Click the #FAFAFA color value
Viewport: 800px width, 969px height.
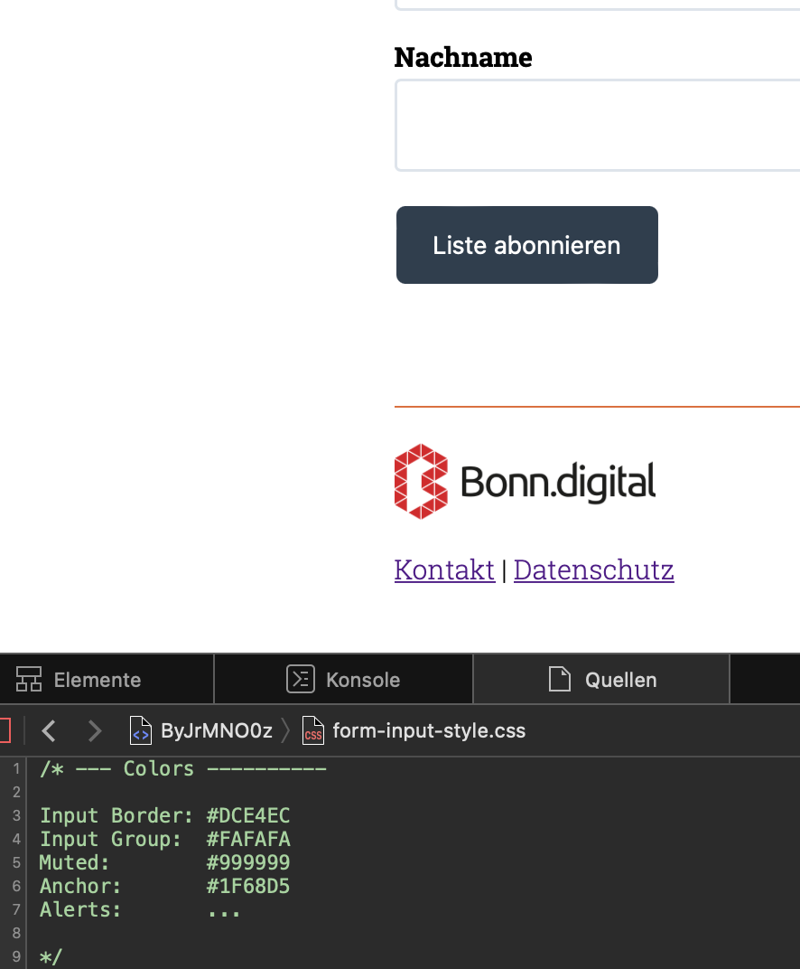click(248, 839)
